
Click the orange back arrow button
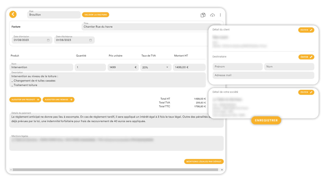coord(13,14)
